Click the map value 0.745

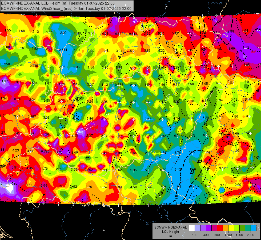pos(18,99)
